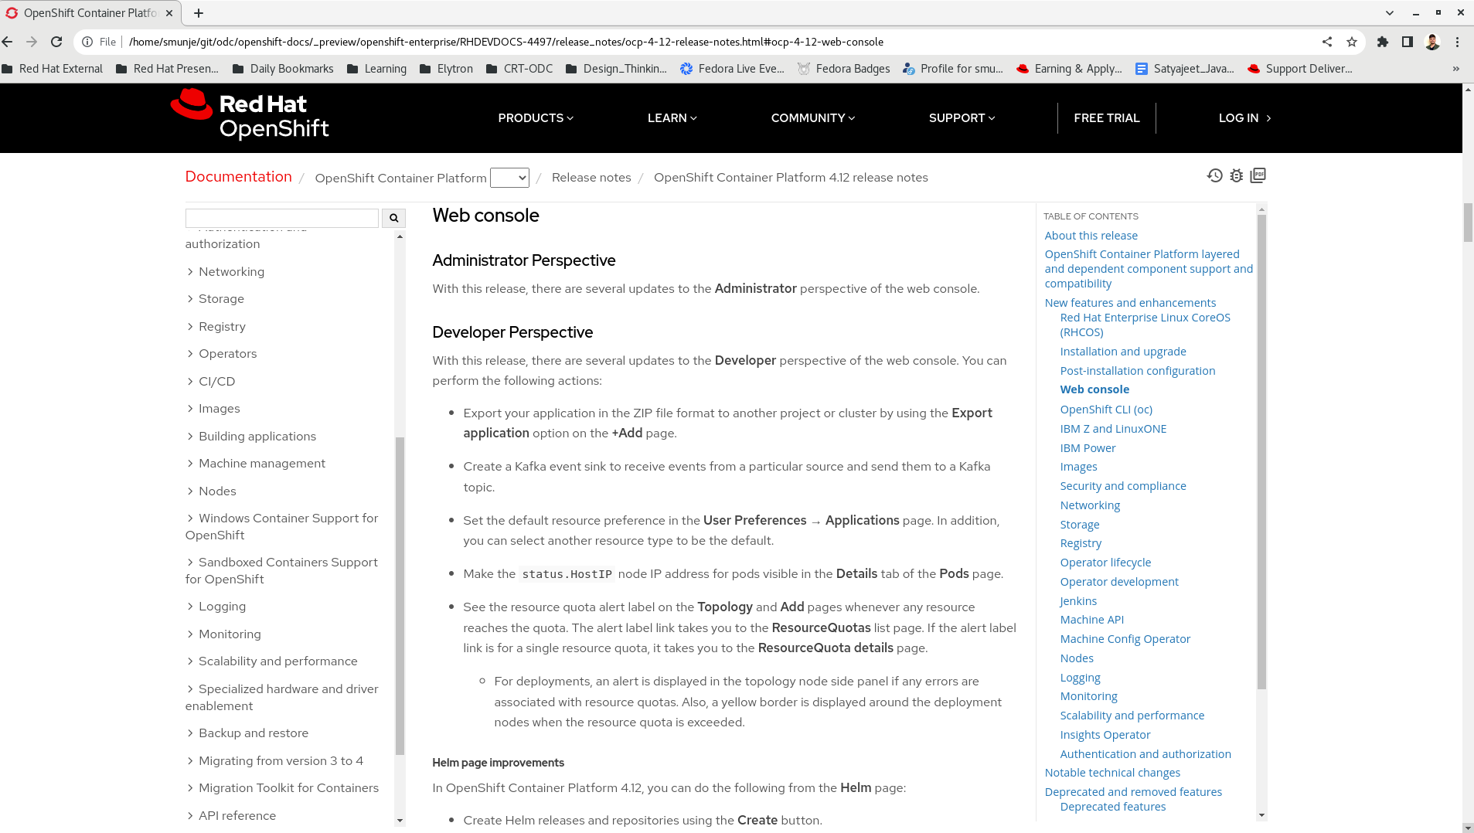This screenshot has width=1474, height=833.
Task: Expand the Windows Container Support section
Action: (282, 527)
